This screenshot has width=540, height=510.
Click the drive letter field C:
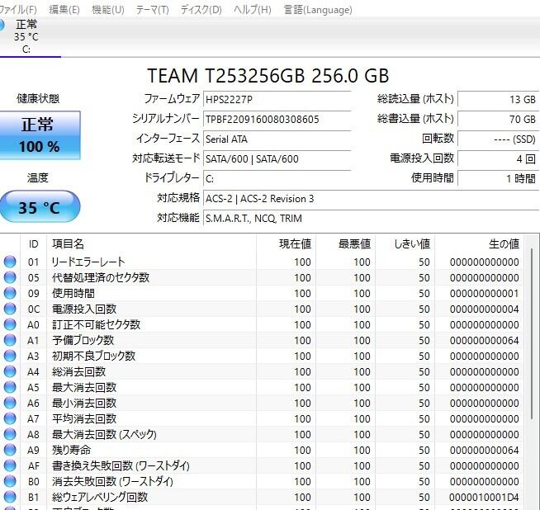click(277, 179)
